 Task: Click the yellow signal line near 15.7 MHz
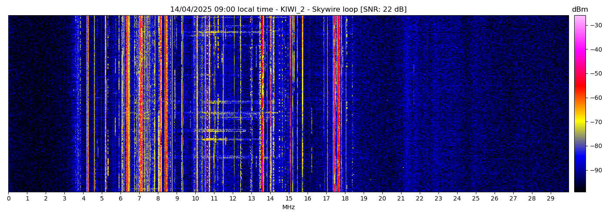pyautogui.click(x=302, y=104)
